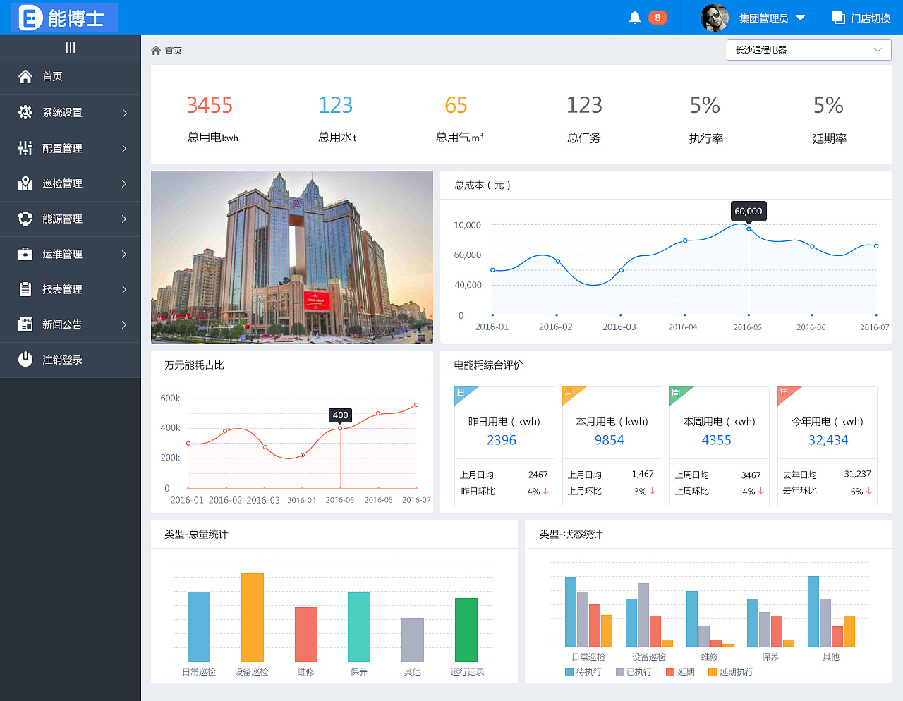The height and width of the screenshot is (701, 903).
Task: Click the 新闻公告 newspaper icon
Action: point(25,324)
